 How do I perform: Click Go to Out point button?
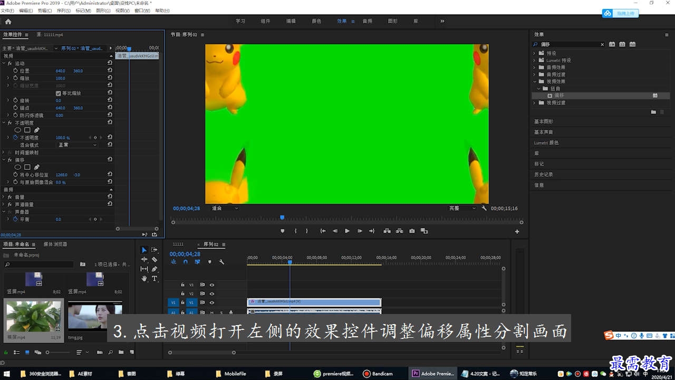coord(372,231)
